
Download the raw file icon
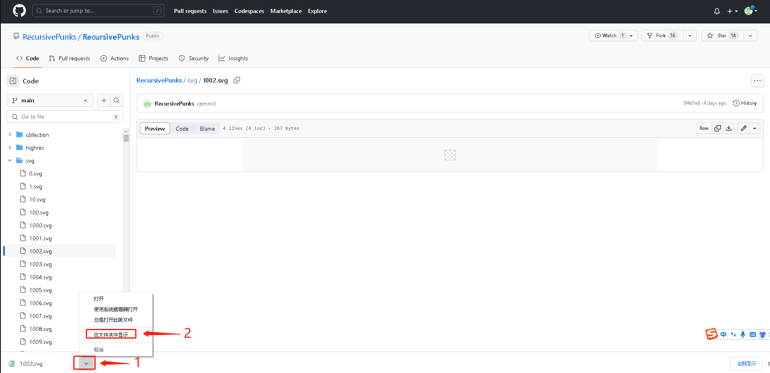[729, 128]
